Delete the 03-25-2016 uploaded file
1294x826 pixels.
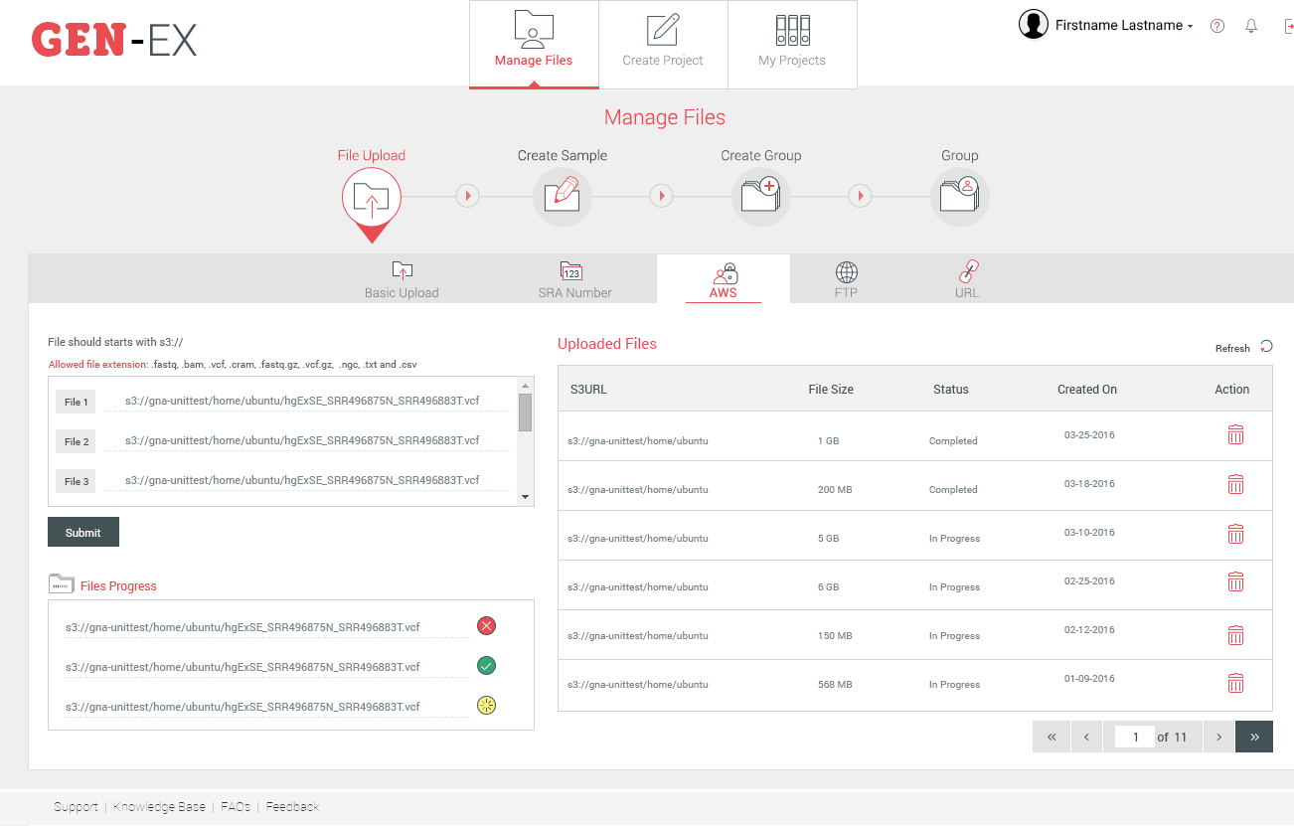[1235, 434]
